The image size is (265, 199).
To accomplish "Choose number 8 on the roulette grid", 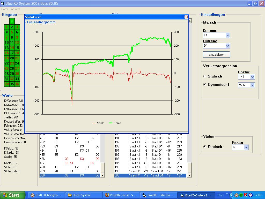I will tap(12, 37).
